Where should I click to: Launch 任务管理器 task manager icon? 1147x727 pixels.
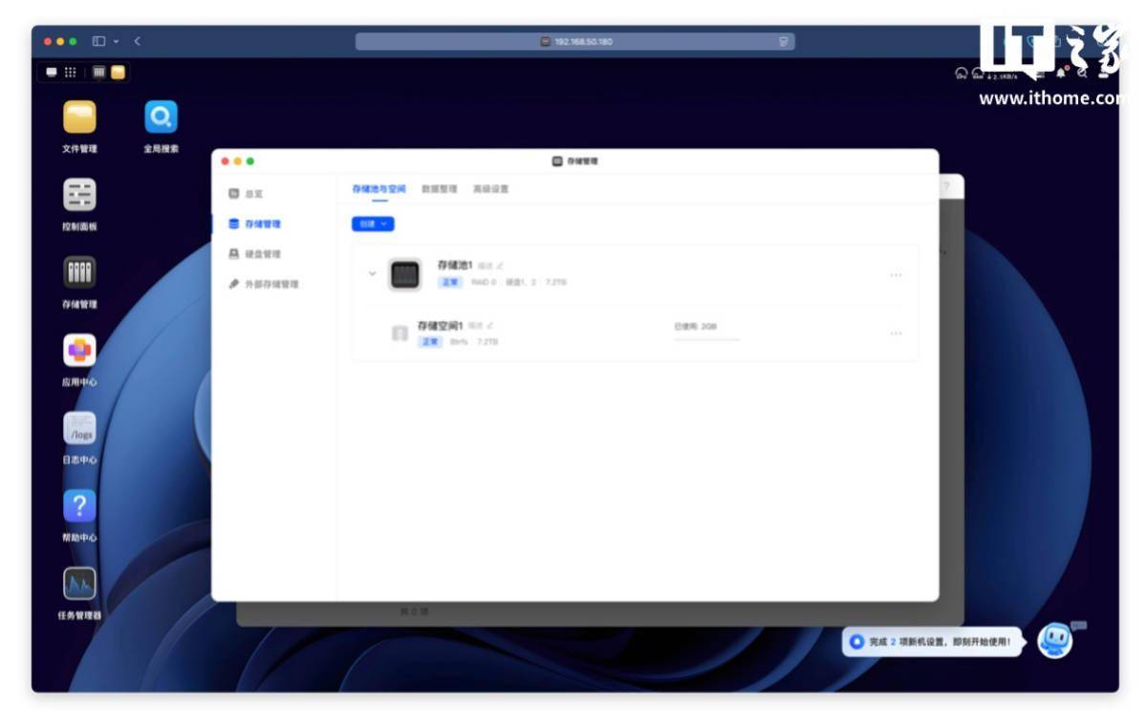79,584
